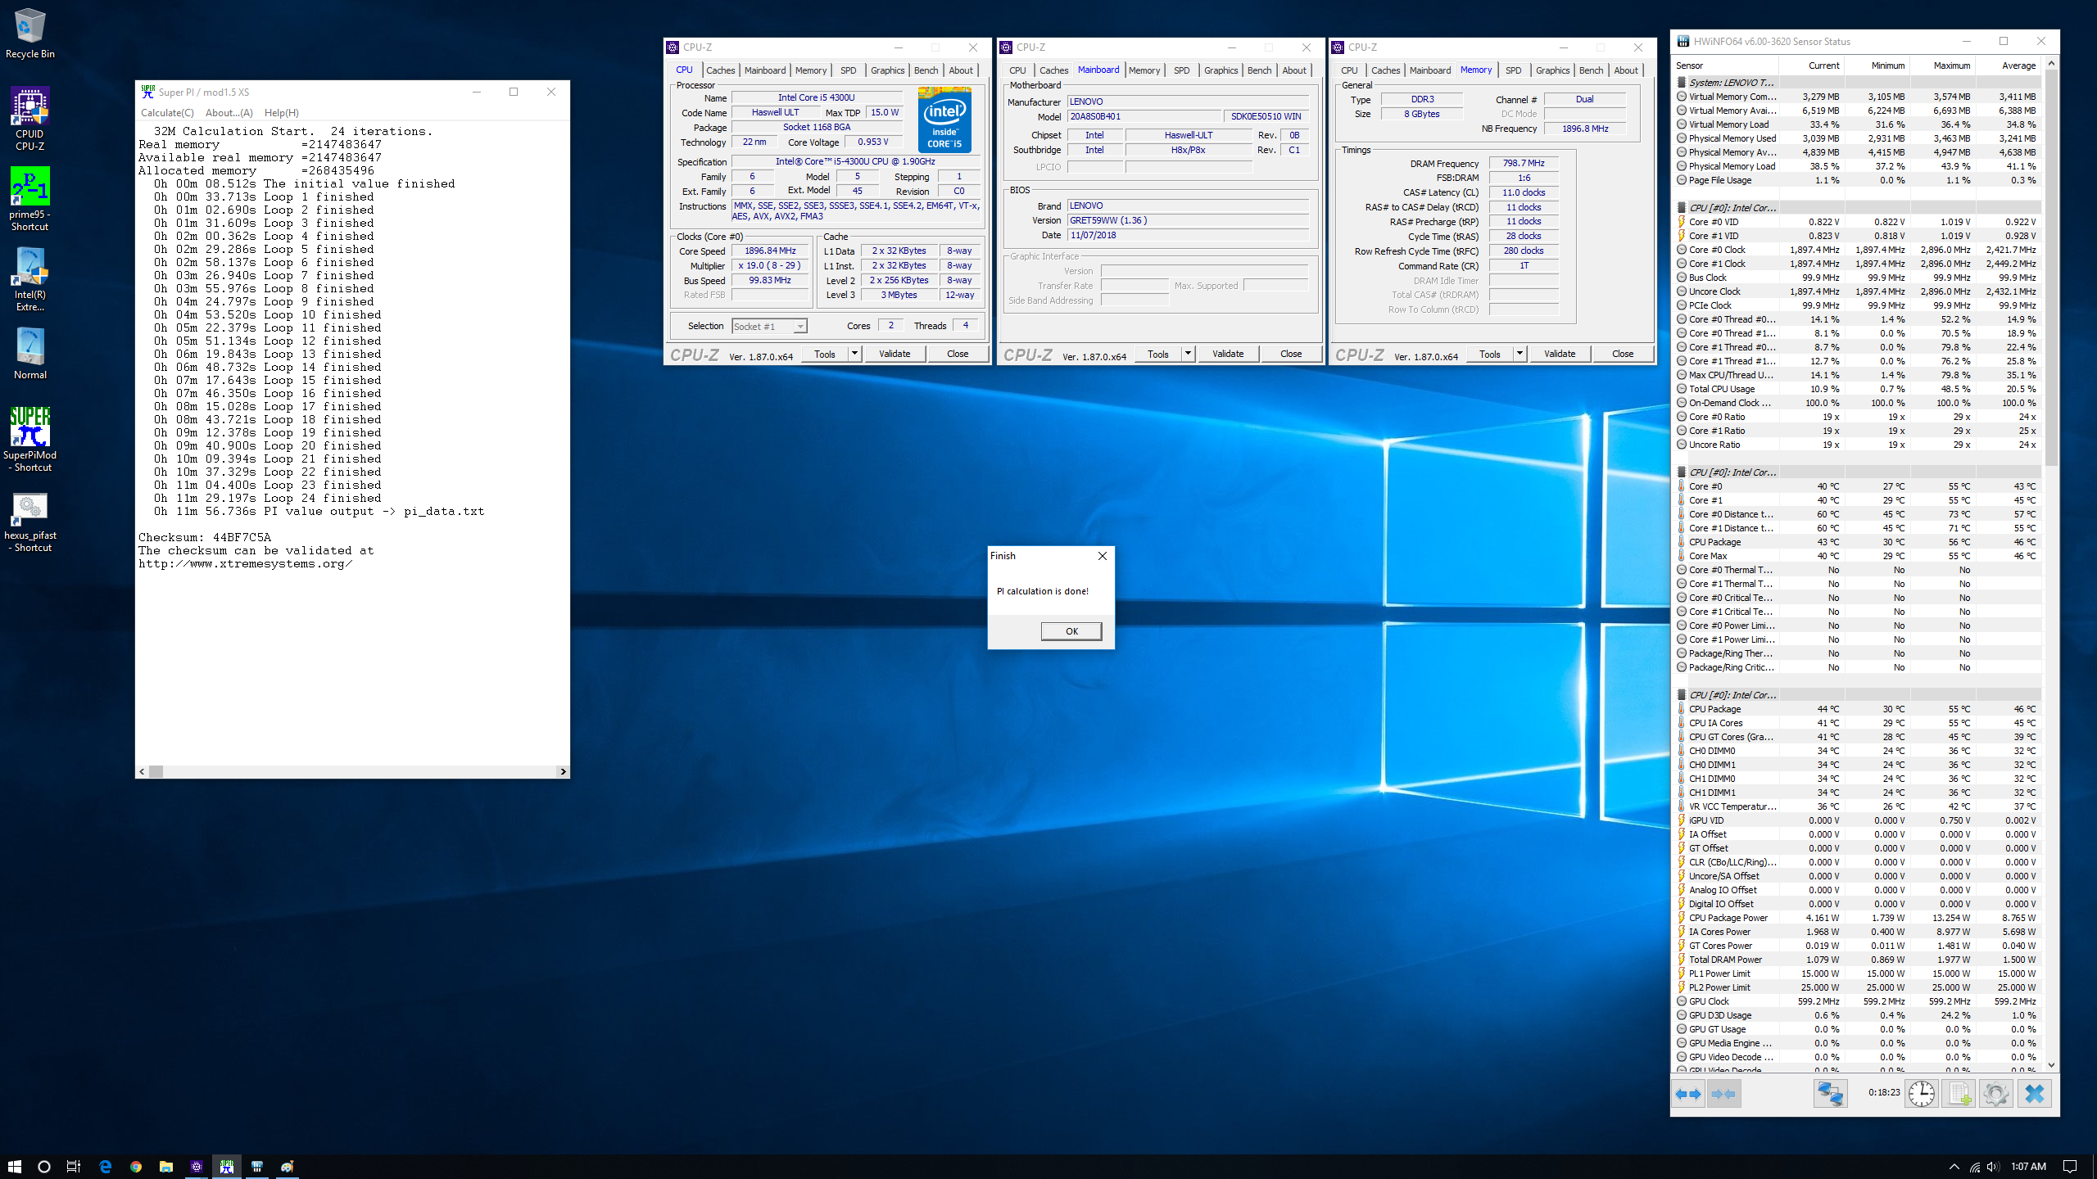Image resolution: width=2097 pixels, height=1179 pixels.
Task: Open Help(H) menu in Super PI
Action: pyautogui.click(x=281, y=113)
